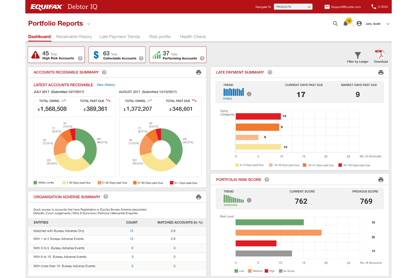Screen dimensions: 417x278
Task: Click the Support@Equifax.com link
Action: pos(346,7)
